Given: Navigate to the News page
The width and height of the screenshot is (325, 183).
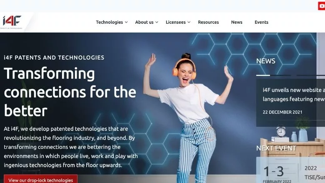Looking at the screenshot, I should click(x=237, y=22).
